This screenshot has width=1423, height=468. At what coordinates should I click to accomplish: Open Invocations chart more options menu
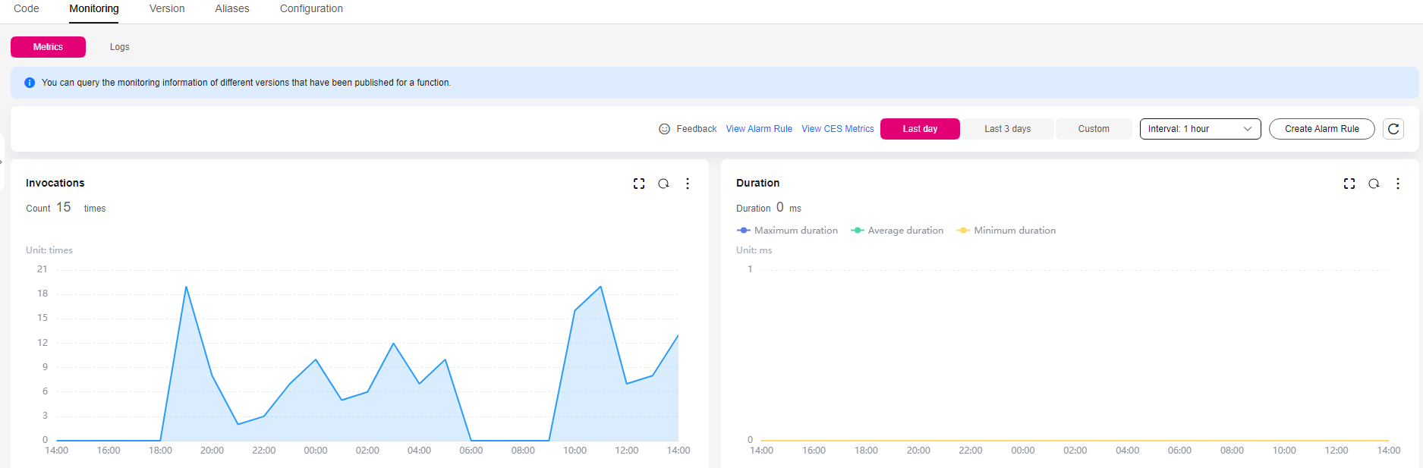pyautogui.click(x=688, y=184)
